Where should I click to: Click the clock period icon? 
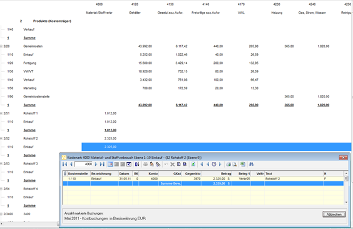tap(214, 164)
